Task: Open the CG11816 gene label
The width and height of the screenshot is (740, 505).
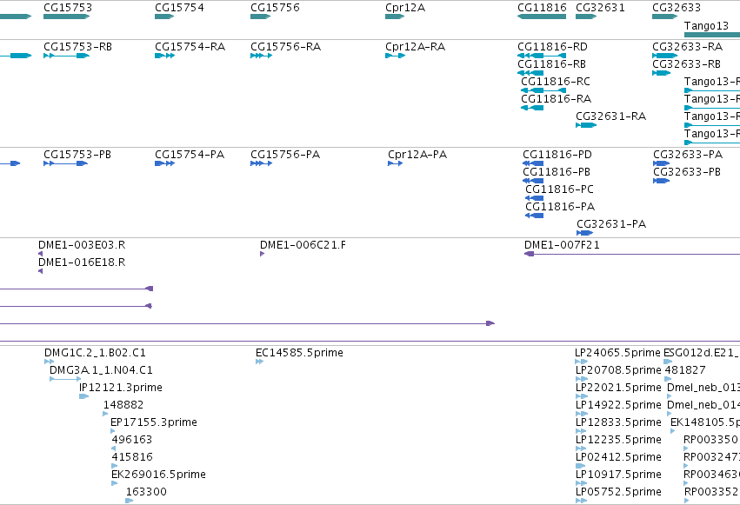Action: point(542,8)
